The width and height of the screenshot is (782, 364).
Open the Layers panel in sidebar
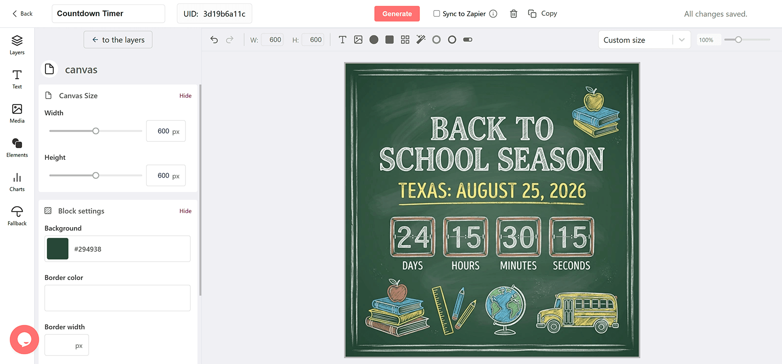17,45
